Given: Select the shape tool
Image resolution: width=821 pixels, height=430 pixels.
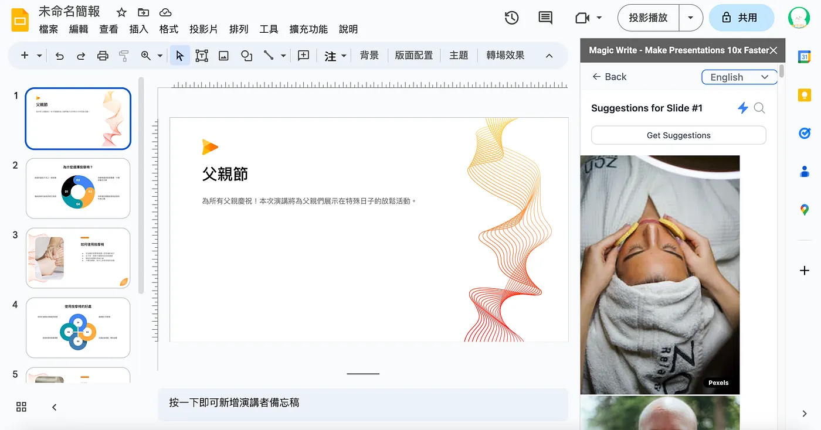Looking at the screenshot, I should pyautogui.click(x=246, y=56).
